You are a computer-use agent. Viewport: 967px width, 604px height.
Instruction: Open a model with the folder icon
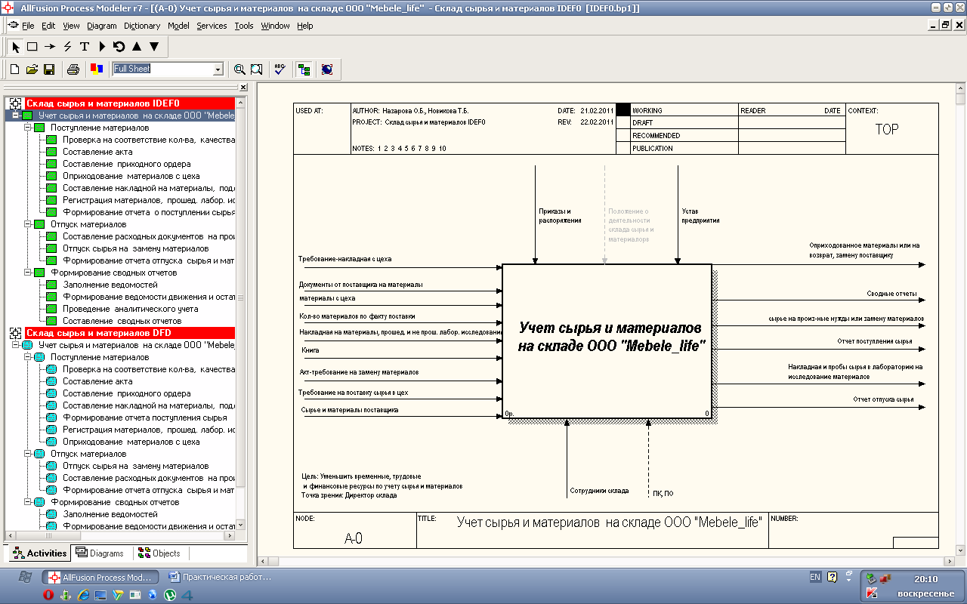click(x=32, y=69)
